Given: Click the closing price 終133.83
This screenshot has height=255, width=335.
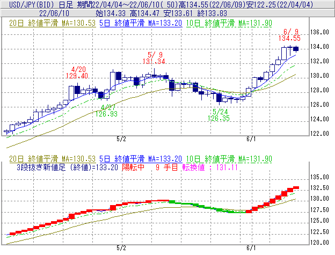Looking at the screenshot, I should (212, 13).
